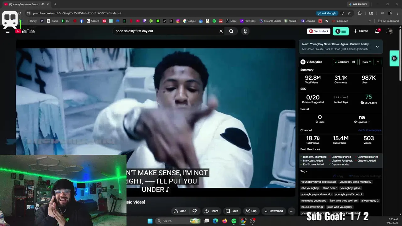Viewport: 402px width, 226px height.
Task: Open more actions ellipsis under video
Action: [x=292, y=211]
